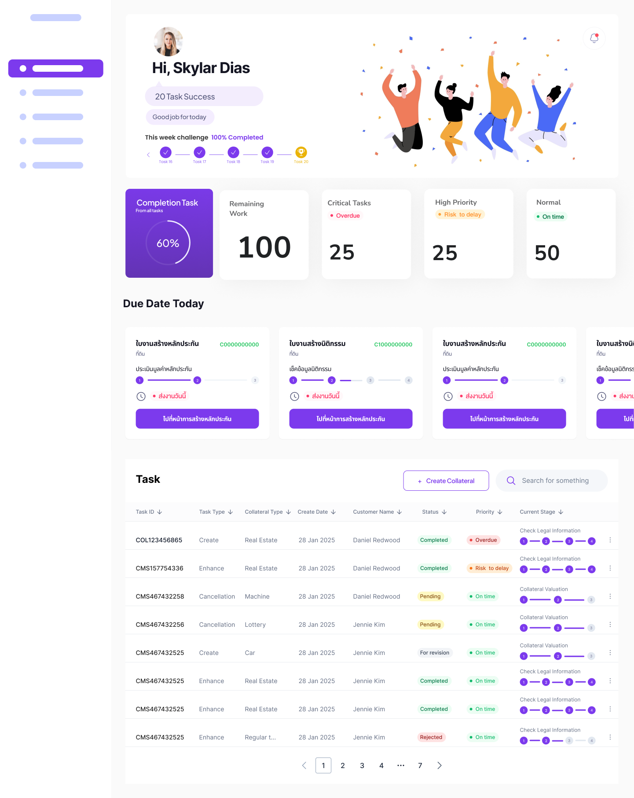Click Machine collateral type cell
The height and width of the screenshot is (798, 634).
pos(257,596)
